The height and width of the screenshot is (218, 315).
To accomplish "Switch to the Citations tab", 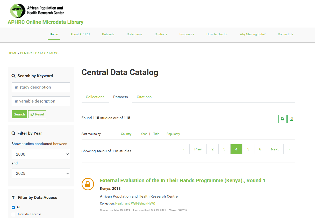I will (144, 97).
